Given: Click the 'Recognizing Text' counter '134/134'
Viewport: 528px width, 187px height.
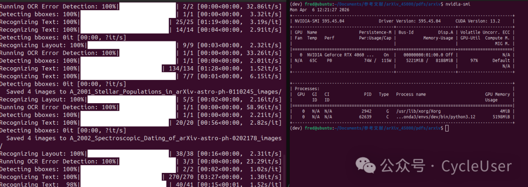Looking at the screenshot, I should pyautogui.click(x=181, y=68).
